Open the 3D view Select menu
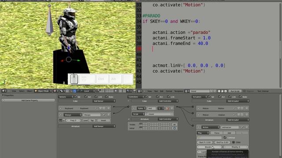Viewport: 282px width, 158px height. 22,91
